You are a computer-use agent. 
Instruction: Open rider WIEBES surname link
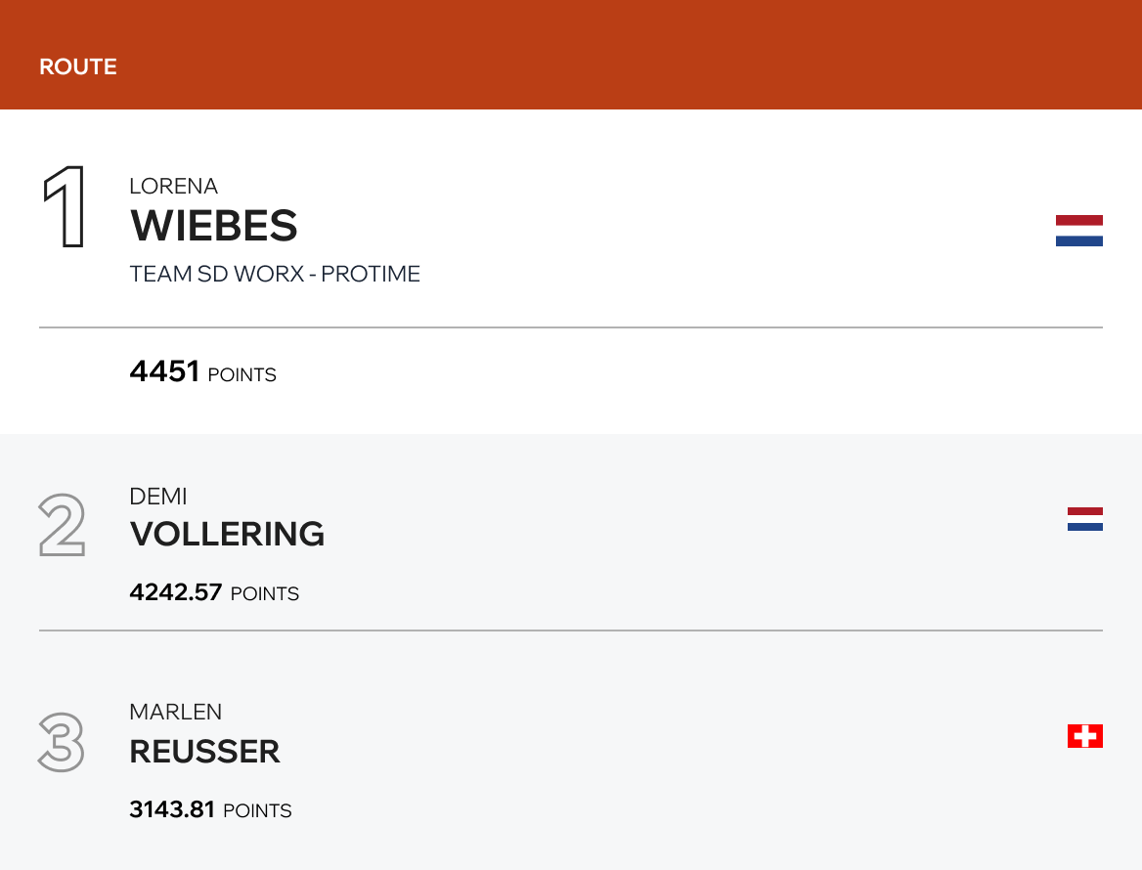[x=214, y=226]
